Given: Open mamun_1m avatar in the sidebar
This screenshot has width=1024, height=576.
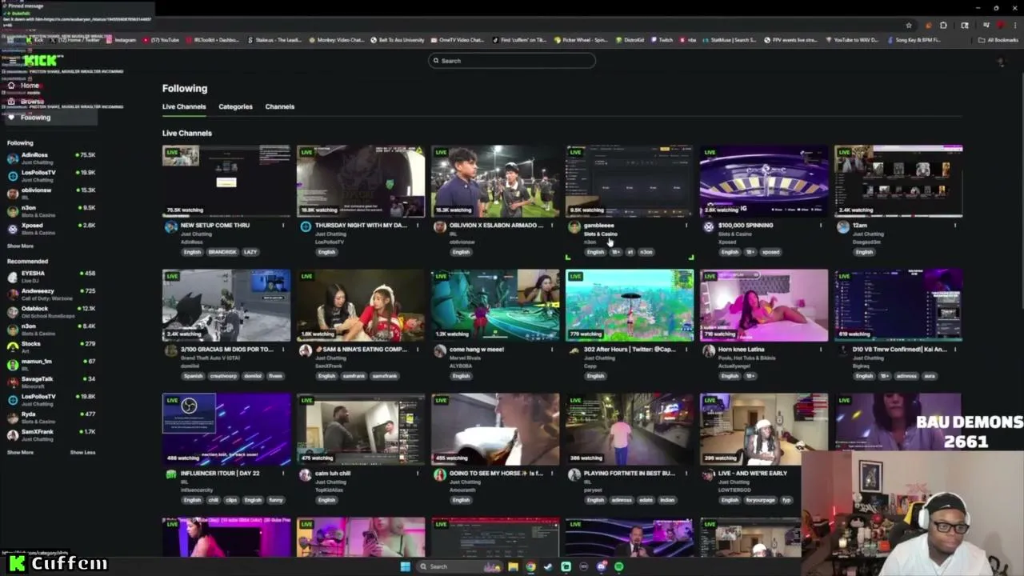Looking at the screenshot, I should tap(13, 365).
